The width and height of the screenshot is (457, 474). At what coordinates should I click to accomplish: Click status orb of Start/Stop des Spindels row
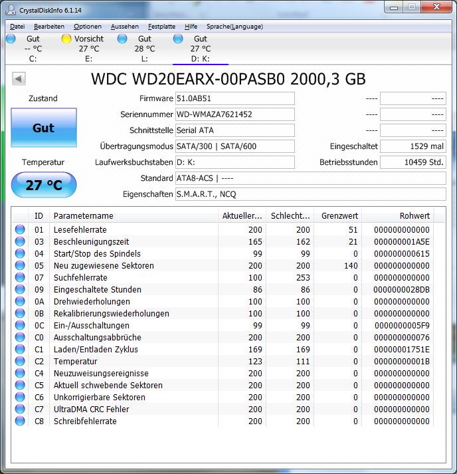click(x=20, y=253)
